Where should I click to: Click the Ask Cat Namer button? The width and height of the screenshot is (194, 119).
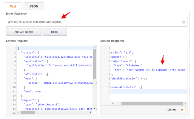[x=24, y=32]
